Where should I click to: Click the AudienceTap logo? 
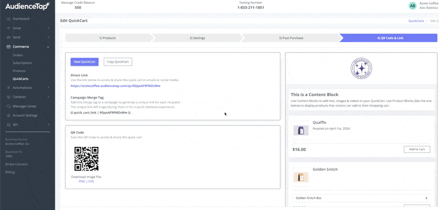click(27, 6)
